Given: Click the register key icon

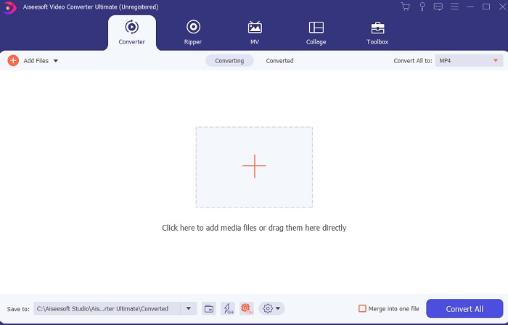Looking at the screenshot, I should click(422, 7).
